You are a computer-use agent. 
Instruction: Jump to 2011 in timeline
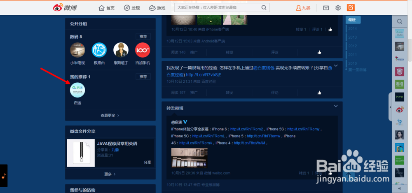coord(352,55)
